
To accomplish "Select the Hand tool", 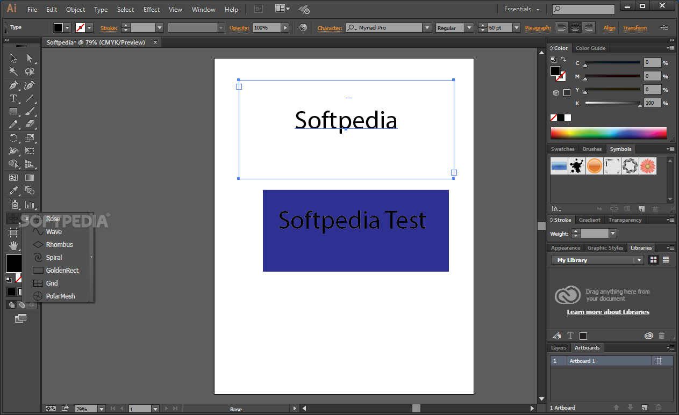I will (x=13, y=245).
